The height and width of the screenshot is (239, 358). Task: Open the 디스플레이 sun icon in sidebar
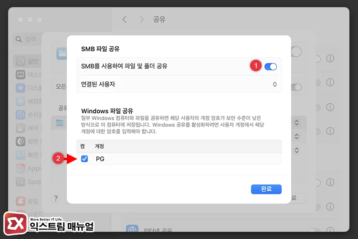tap(21, 88)
